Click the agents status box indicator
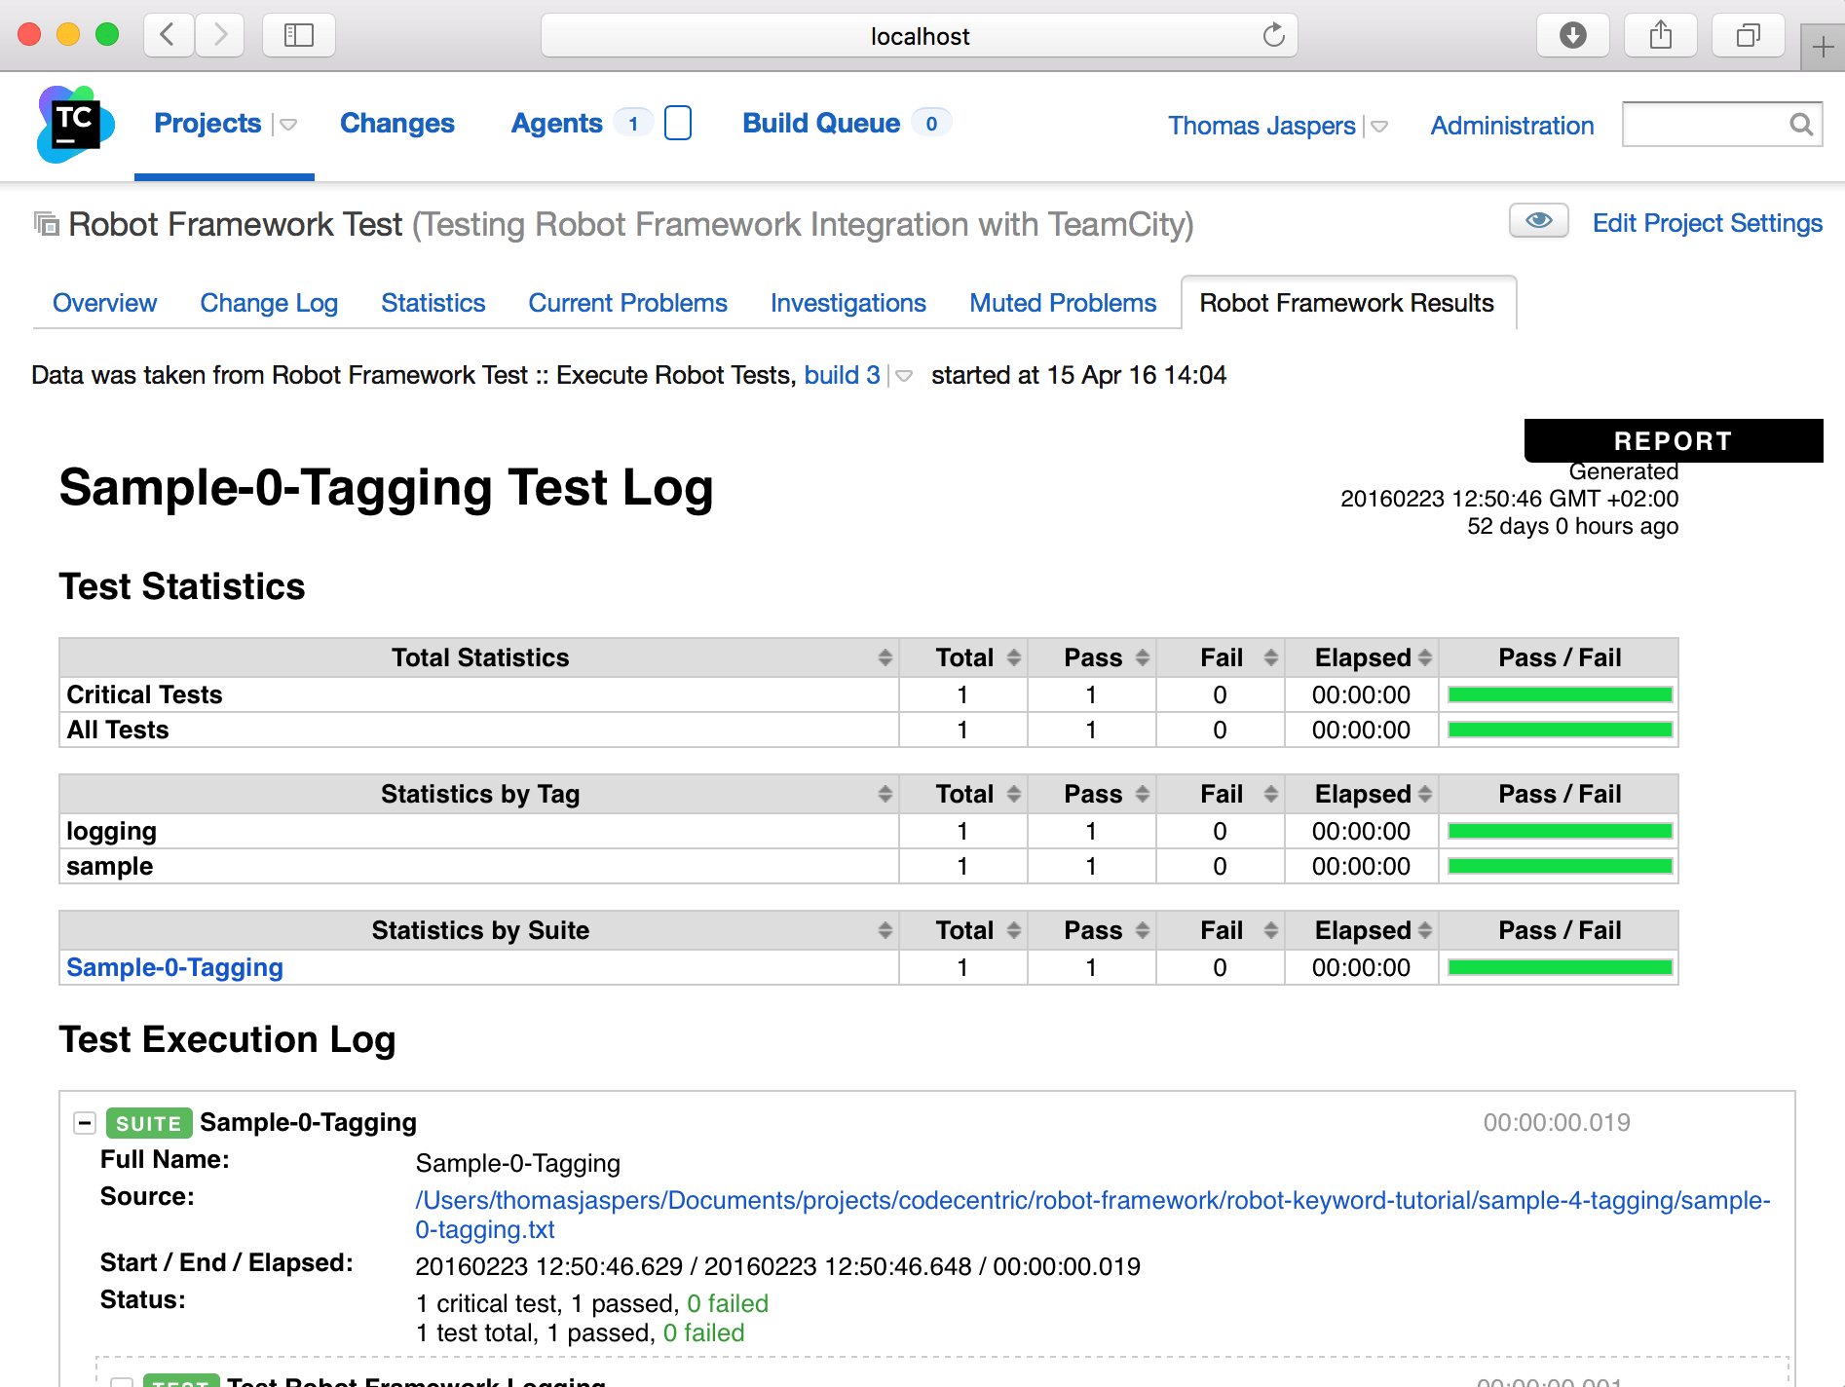This screenshot has width=1845, height=1387. coord(678,124)
